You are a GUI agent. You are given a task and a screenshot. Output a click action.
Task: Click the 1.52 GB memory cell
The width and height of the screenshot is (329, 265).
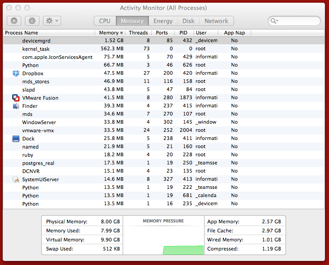(114, 40)
